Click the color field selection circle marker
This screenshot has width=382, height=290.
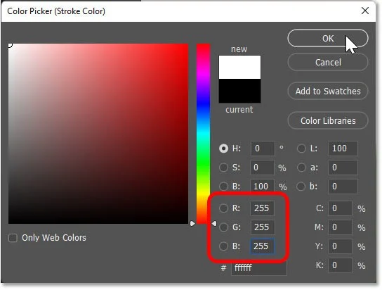(x=10, y=45)
